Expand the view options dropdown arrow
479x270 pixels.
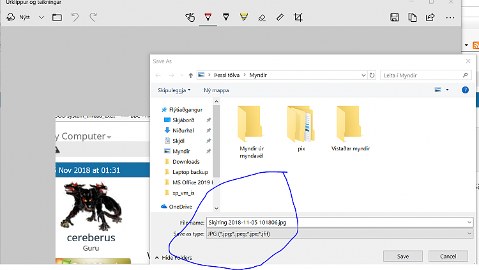tap(447, 90)
